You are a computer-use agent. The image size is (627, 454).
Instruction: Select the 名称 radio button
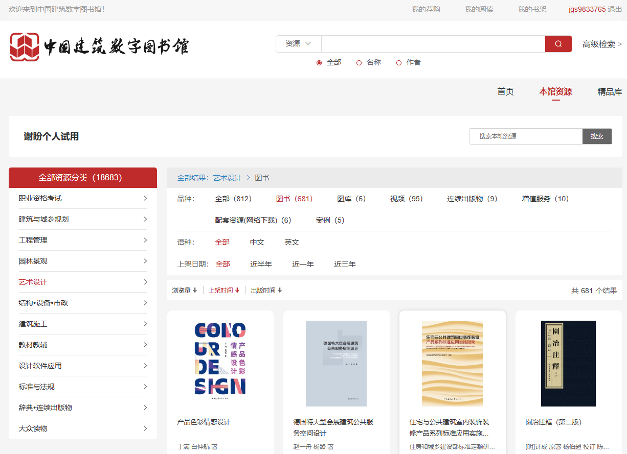(358, 62)
